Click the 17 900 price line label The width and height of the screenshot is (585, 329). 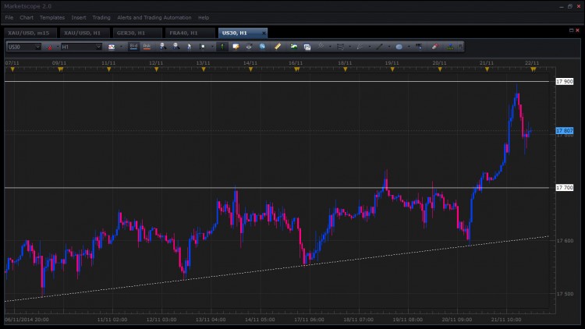pos(565,81)
